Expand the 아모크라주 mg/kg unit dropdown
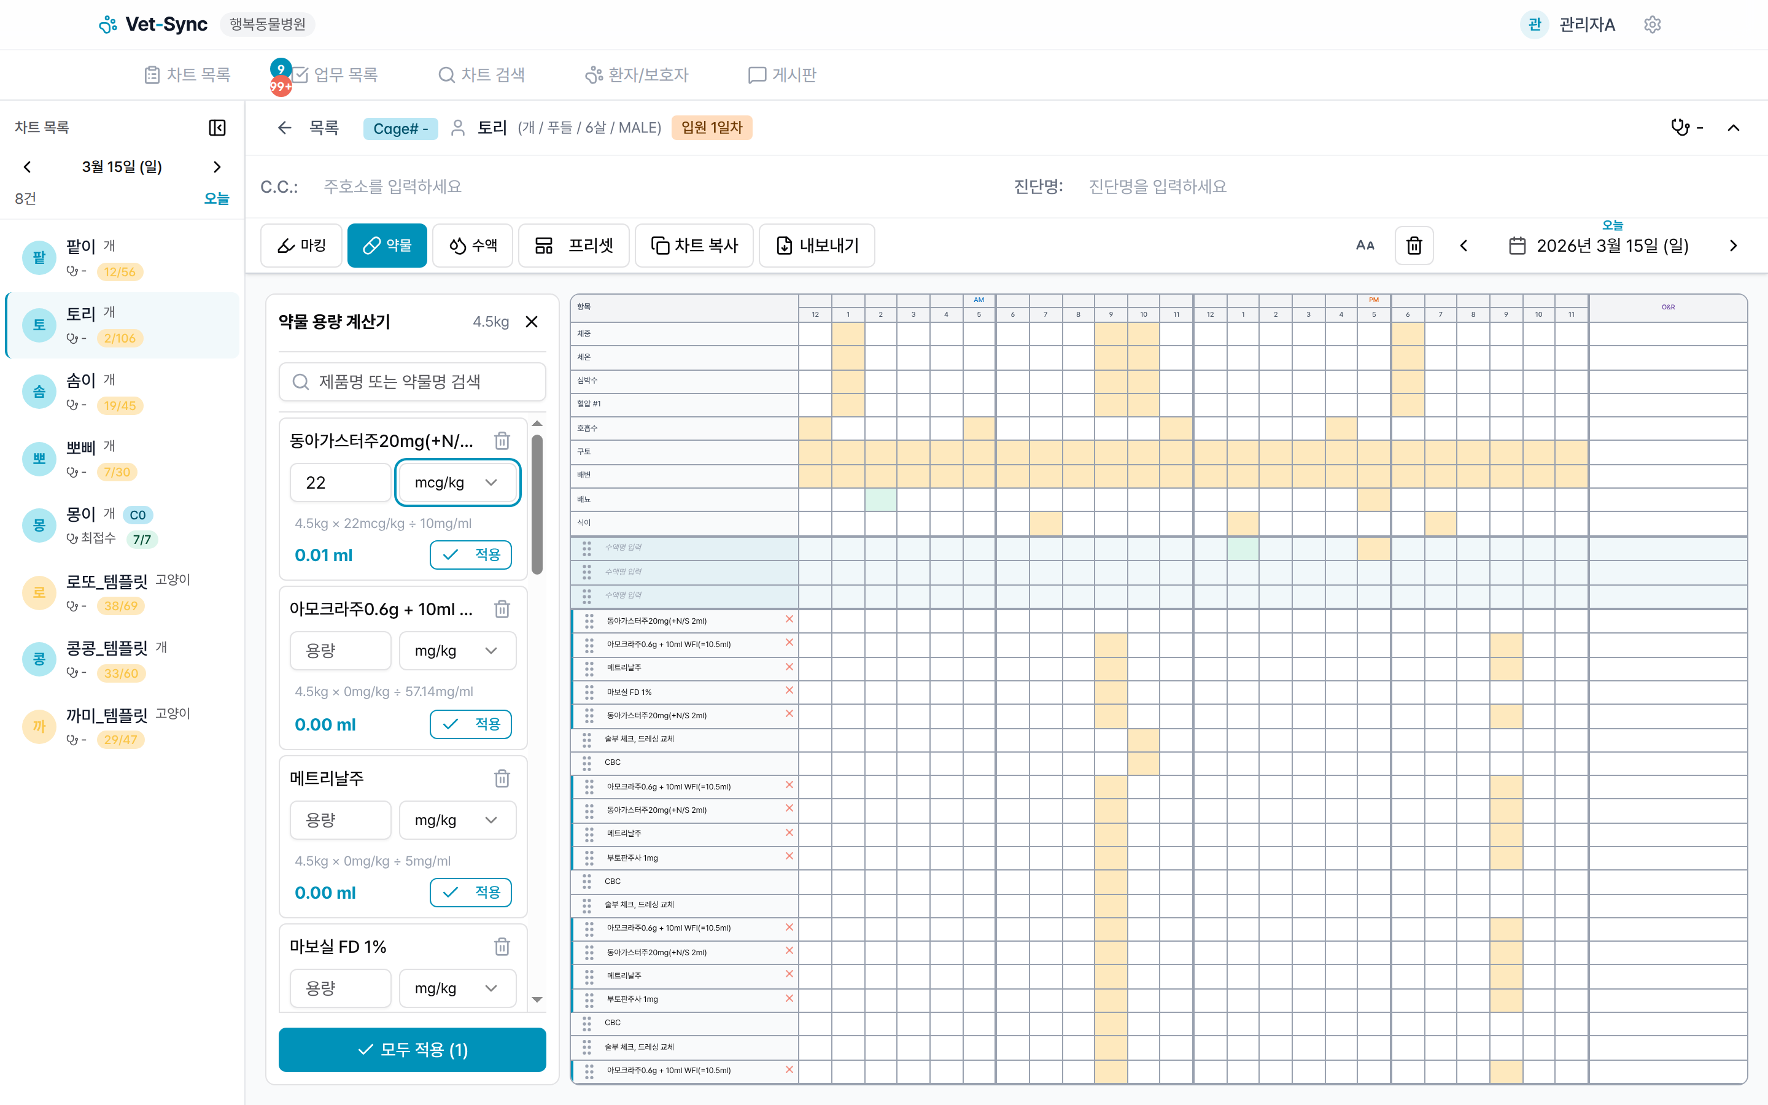Viewport: 1768px width, 1105px height. 457,651
